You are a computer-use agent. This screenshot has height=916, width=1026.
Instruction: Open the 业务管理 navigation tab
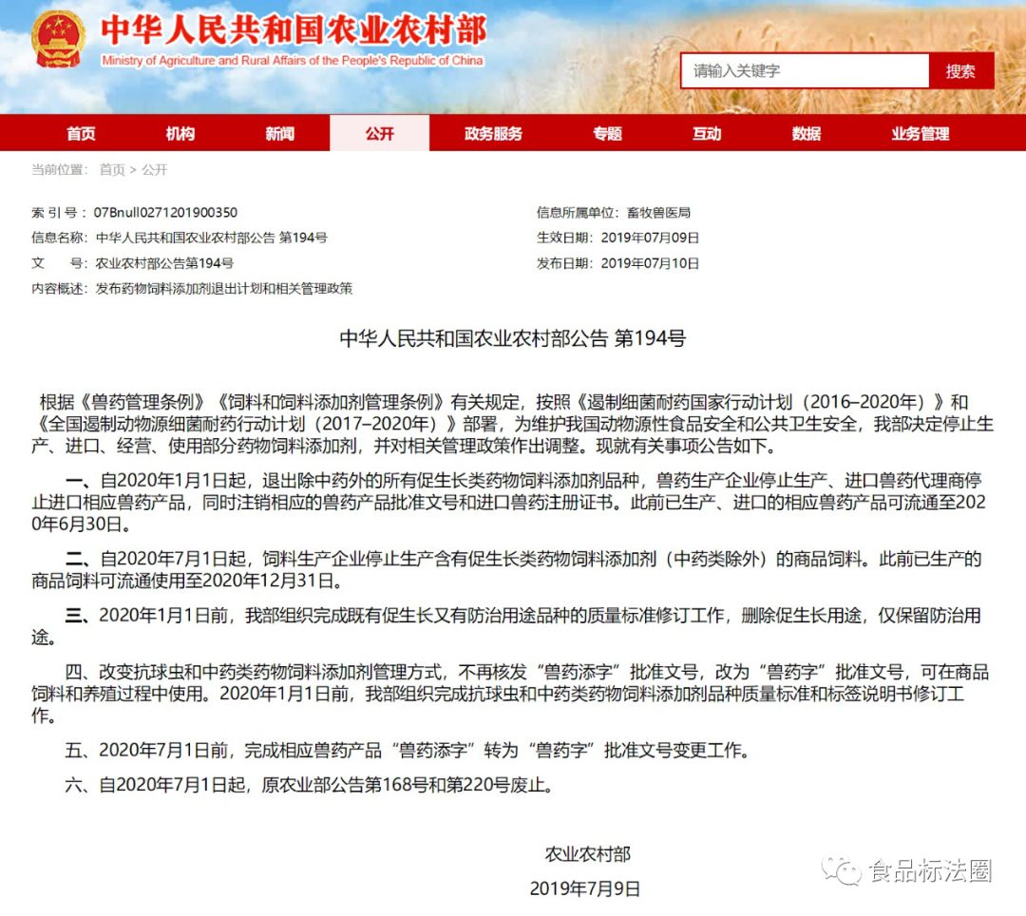(x=920, y=133)
